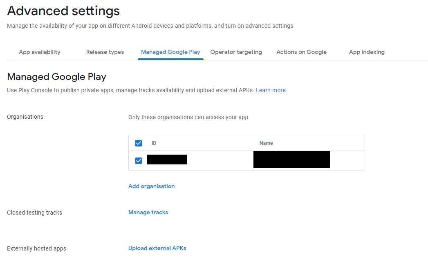Viewport: 428px width, 266px height.
Task: Uncheck the organisation row checkbox
Action: click(139, 161)
